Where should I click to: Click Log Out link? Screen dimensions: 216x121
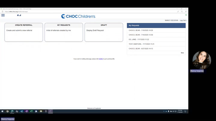[x=183, y=20]
